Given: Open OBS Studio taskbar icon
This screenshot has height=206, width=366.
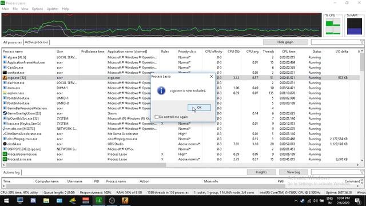Looking at the screenshot, I should point(112,201).
